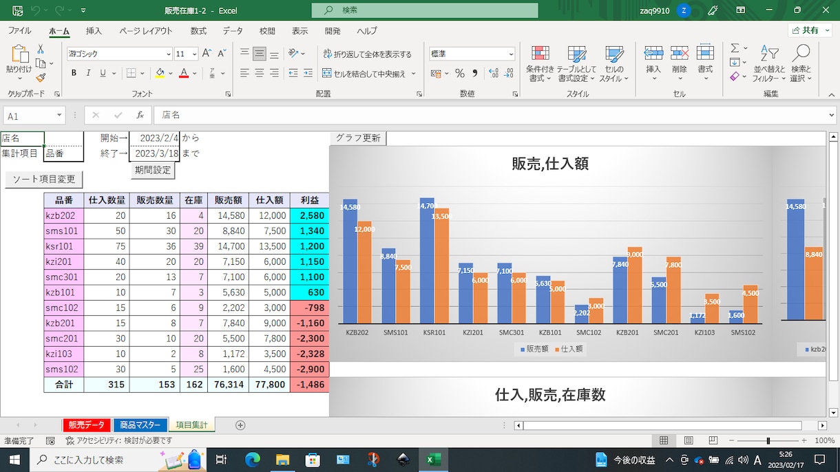Switch to 商品マスター sheet tab
Screen dimensions: 840x472
pos(140,425)
